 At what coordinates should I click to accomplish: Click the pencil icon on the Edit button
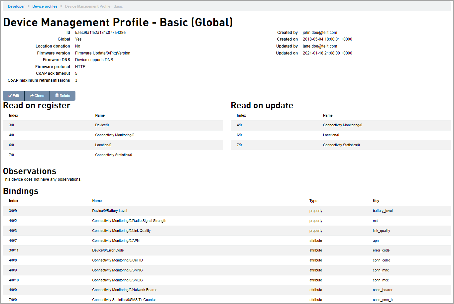coord(9,95)
